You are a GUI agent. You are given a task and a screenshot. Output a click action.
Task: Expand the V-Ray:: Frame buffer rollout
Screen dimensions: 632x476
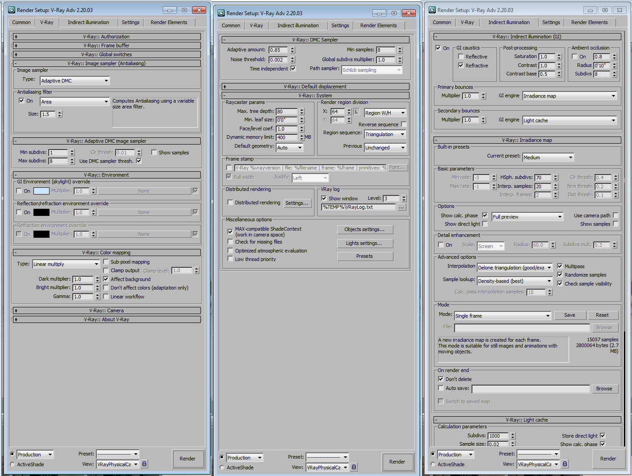tap(106, 46)
